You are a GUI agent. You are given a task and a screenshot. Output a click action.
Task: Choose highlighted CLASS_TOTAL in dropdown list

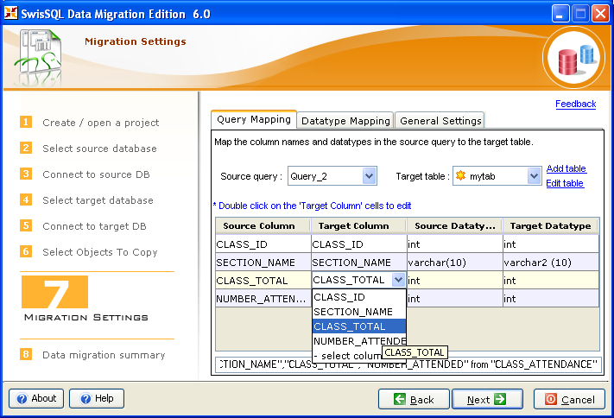click(359, 326)
